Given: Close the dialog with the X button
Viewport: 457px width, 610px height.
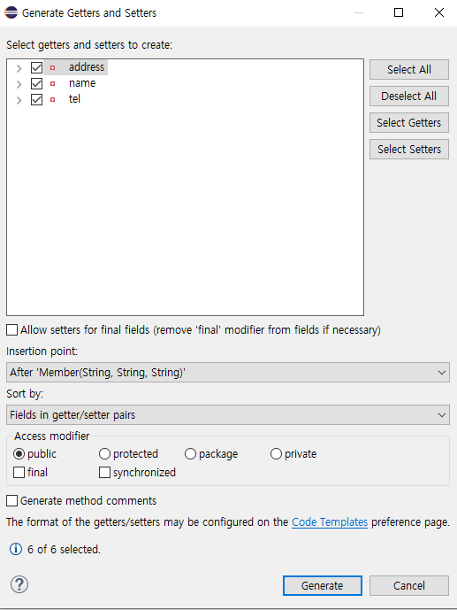Looking at the screenshot, I should pyautogui.click(x=439, y=12).
